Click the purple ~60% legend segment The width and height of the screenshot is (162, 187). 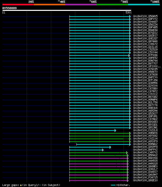coord(81,5)
